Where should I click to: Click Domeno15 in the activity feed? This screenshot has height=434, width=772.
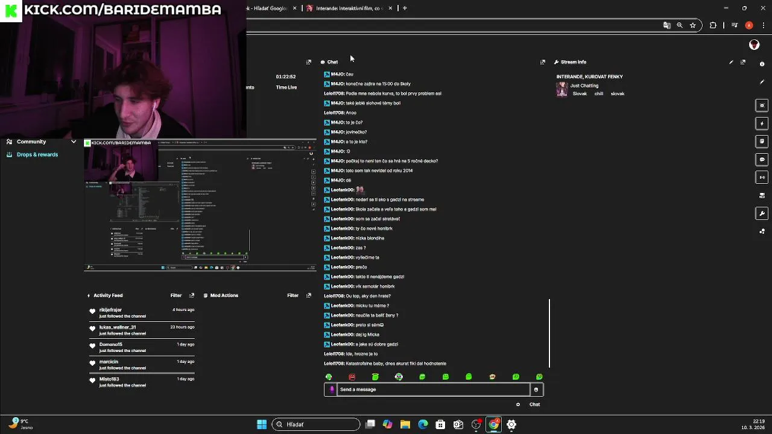click(x=110, y=344)
